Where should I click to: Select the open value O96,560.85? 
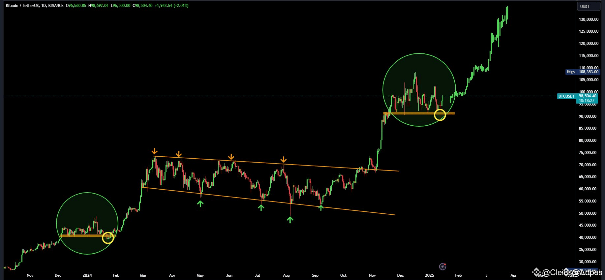click(x=76, y=6)
